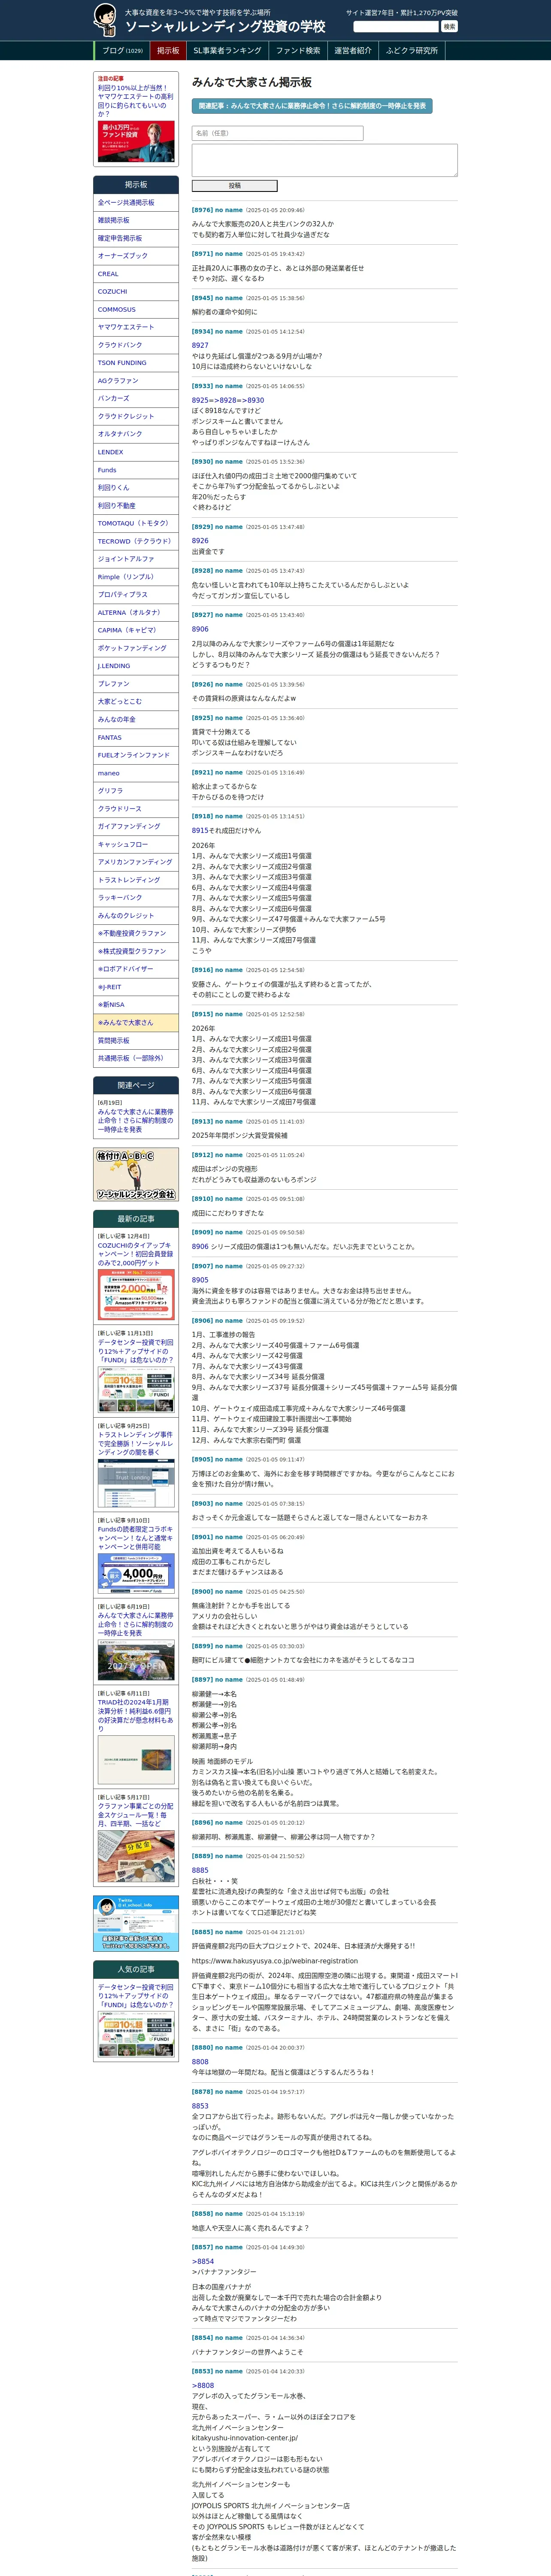
Task: Follow the 8906 reply reference in post 8927
Action: [200, 629]
